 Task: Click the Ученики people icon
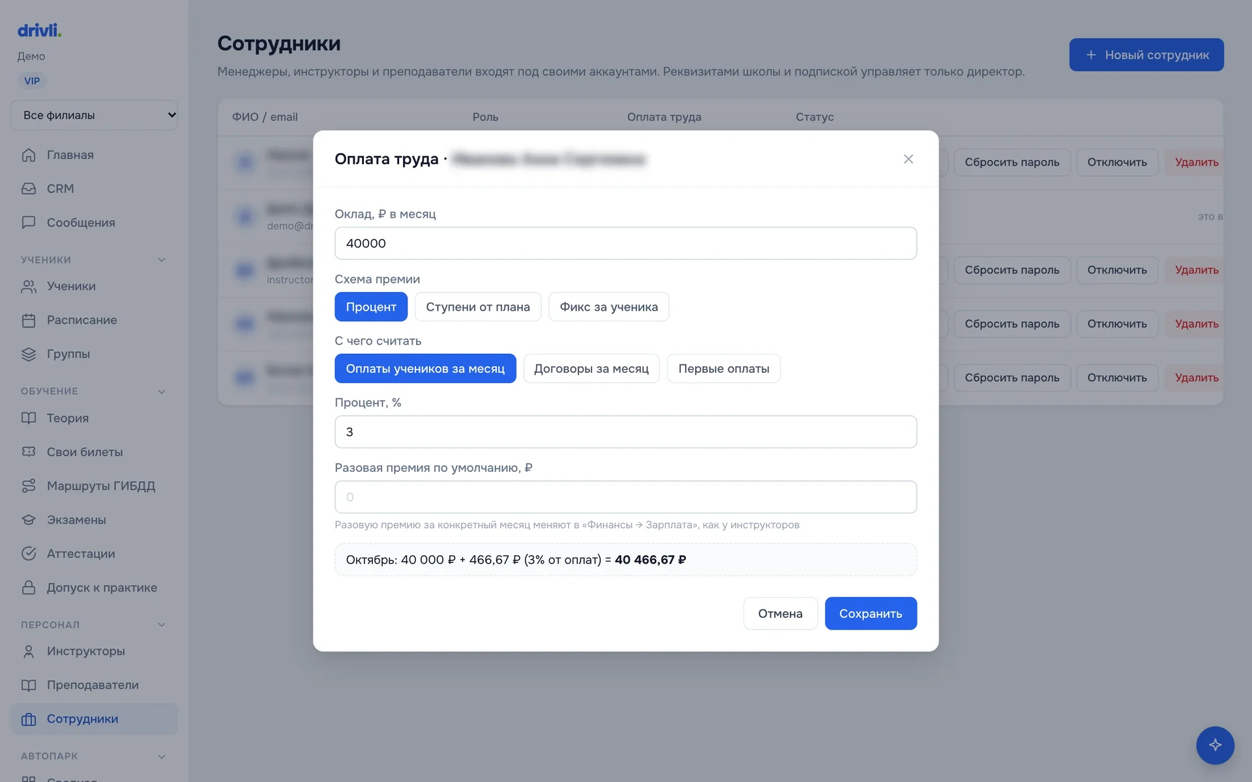click(29, 287)
